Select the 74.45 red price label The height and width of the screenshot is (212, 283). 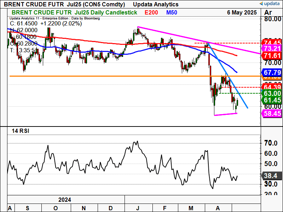[x=272, y=43]
